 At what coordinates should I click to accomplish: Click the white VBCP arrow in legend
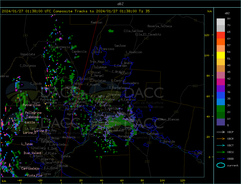(x=221, y=132)
